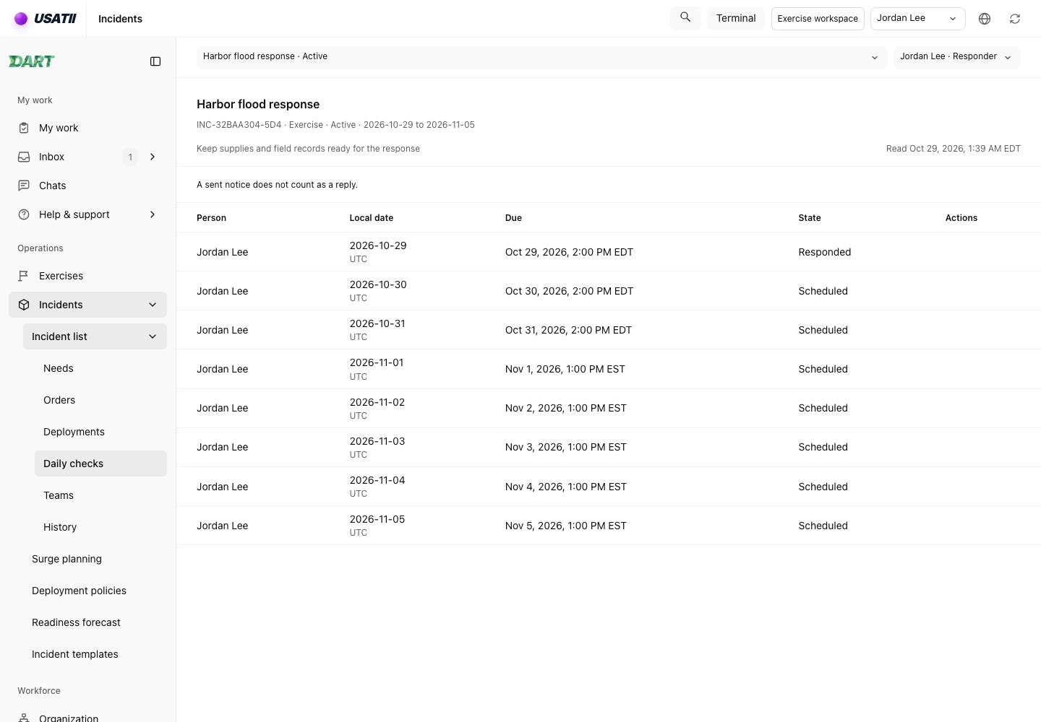The height and width of the screenshot is (722, 1041).
Task: Click the Organization icon
Action: [24, 718]
